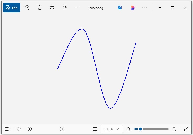The width and height of the screenshot is (193, 135).
Task: Open the right three-dots menu near Designer
Action: [144, 8]
